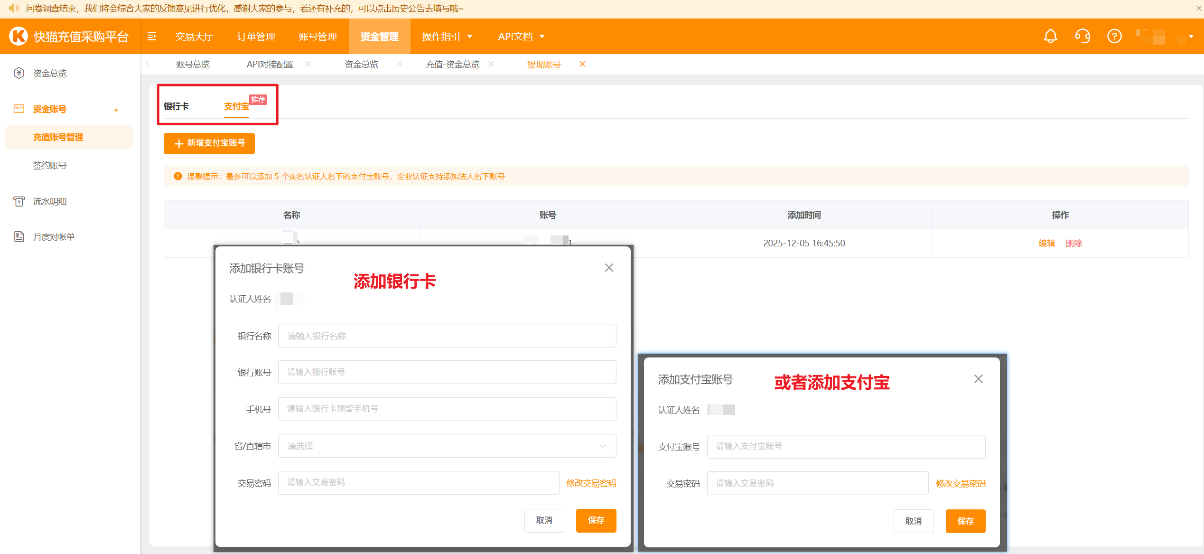Open 交易大厅 in the top navigation
This screenshot has width=1204, height=554.
(x=194, y=37)
